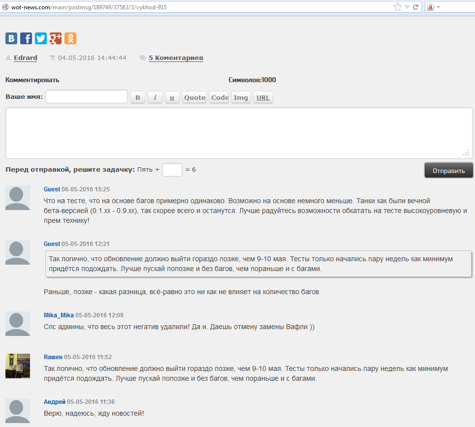This screenshot has height=427, width=475.
Task: Click the Ваше имя input field
Action: (87, 96)
